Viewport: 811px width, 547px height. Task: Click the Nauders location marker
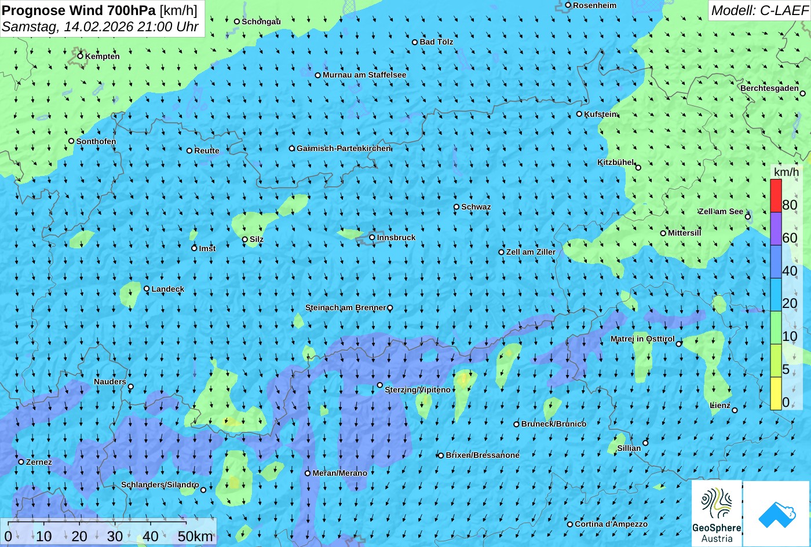[x=131, y=387]
